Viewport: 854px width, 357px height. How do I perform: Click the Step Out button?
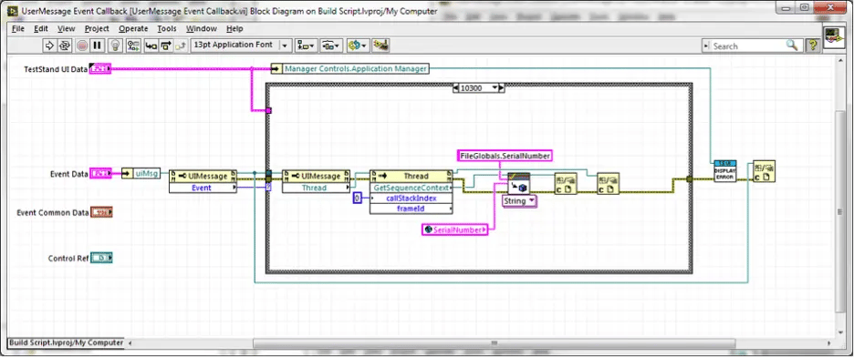(182, 46)
